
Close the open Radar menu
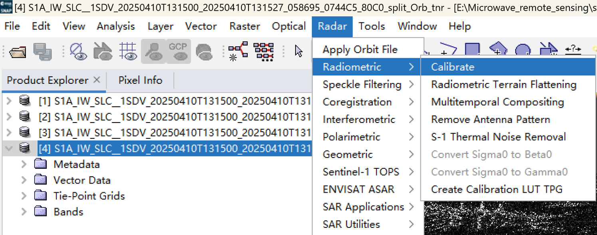click(x=332, y=26)
